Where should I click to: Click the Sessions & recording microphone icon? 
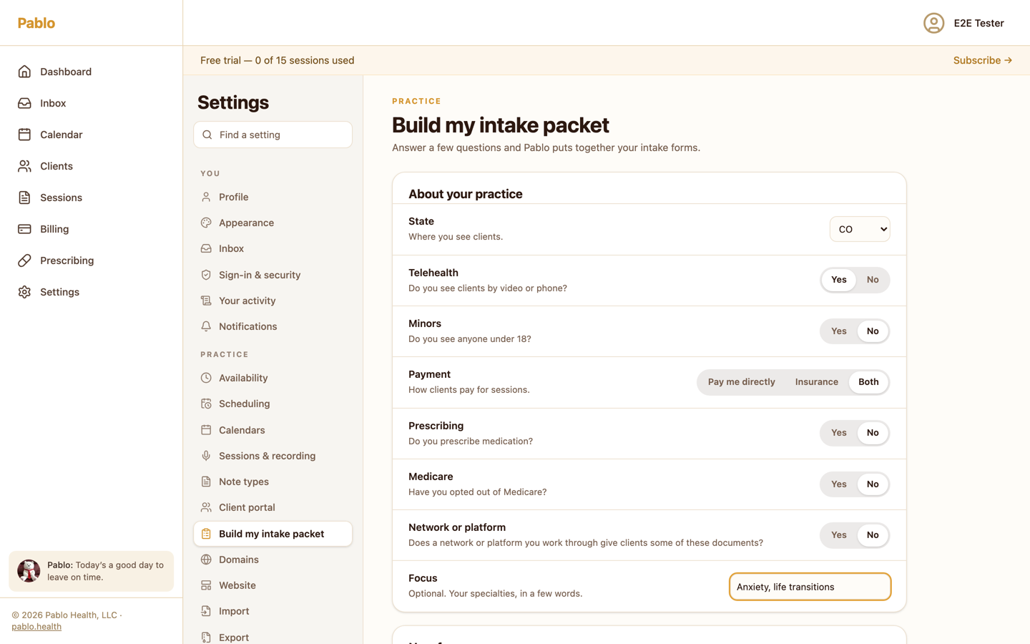(206, 456)
